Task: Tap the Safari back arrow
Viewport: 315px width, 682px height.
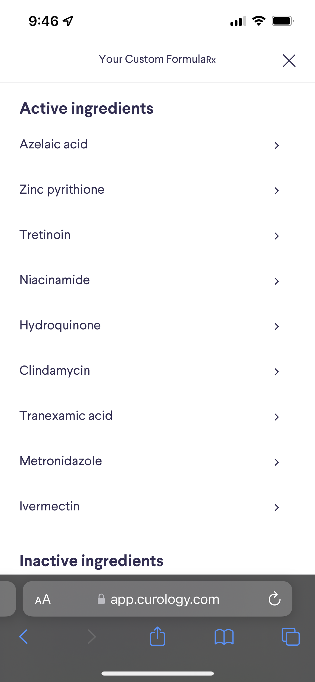Action: [x=24, y=637]
